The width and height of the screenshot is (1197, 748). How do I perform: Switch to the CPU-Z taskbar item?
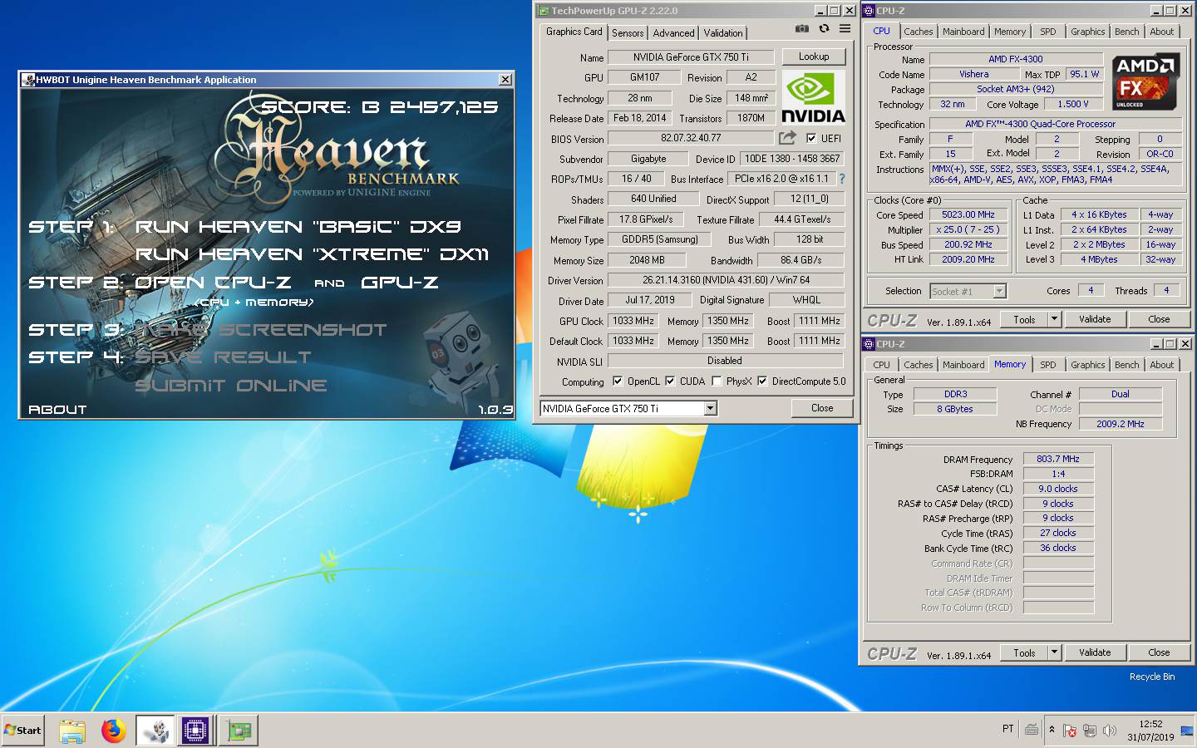(195, 731)
